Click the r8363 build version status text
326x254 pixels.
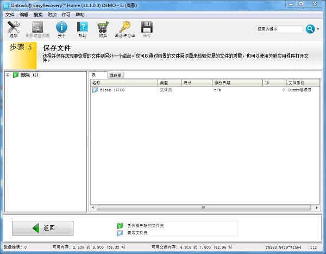(x=284, y=247)
